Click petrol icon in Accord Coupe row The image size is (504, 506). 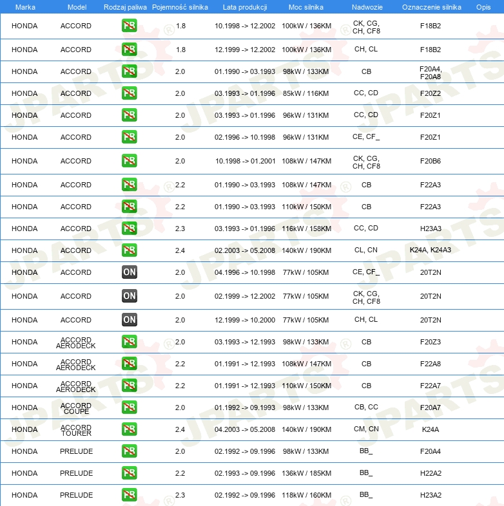pyautogui.click(x=130, y=408)
